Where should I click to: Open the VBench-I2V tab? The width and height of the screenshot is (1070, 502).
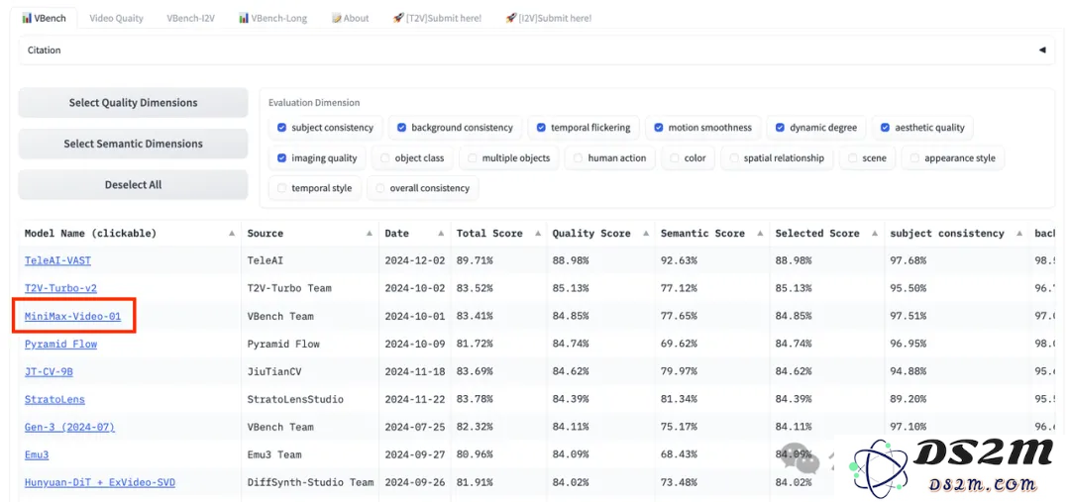190,19
